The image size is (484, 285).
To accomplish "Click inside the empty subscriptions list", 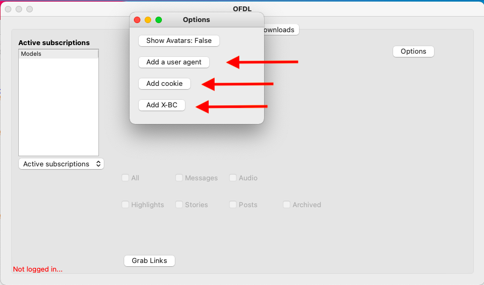I will coord(58,107).
